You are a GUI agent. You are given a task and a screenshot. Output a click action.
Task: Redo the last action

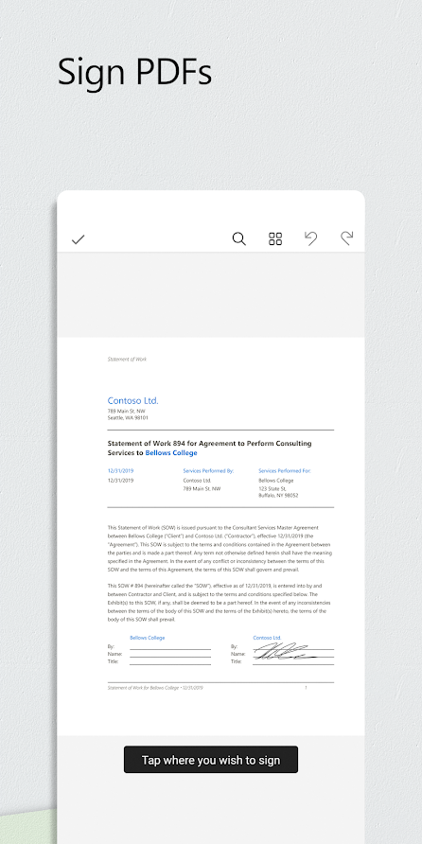347,238
